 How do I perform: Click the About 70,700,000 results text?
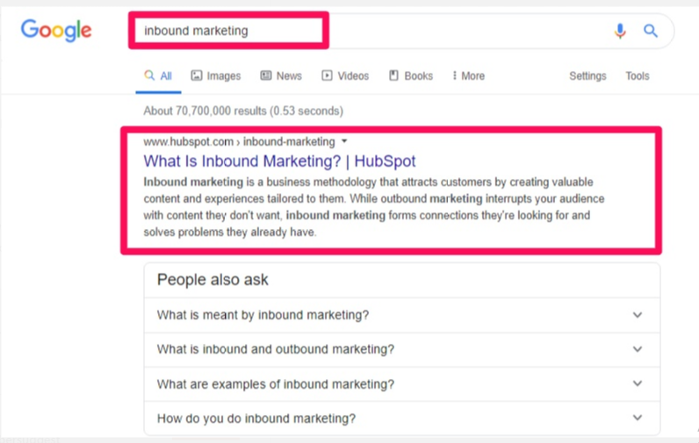pos(243,111)
